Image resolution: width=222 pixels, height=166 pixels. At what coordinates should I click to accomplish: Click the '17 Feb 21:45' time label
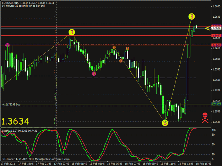44,164
